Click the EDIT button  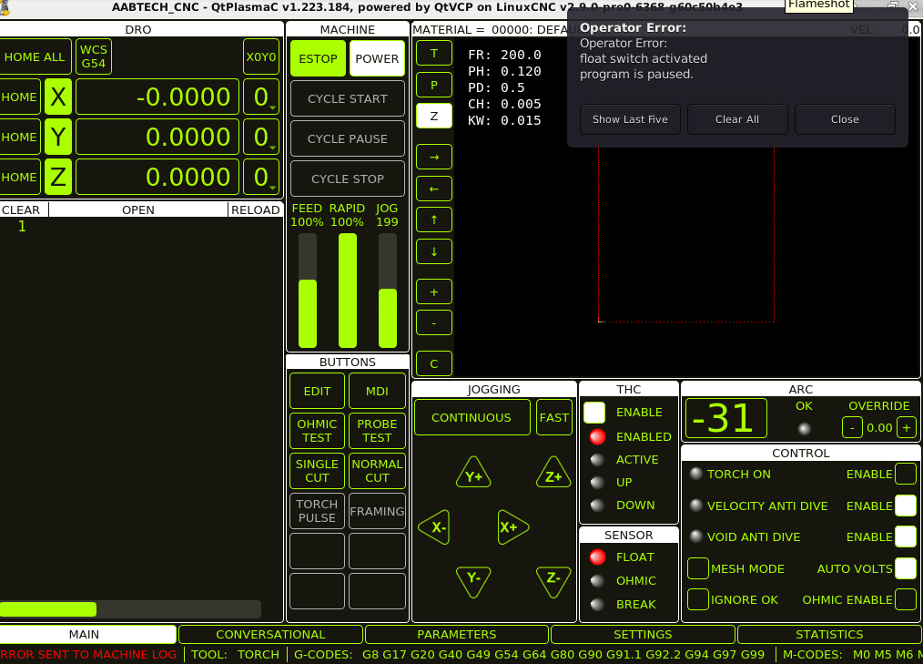pos(318,391)
